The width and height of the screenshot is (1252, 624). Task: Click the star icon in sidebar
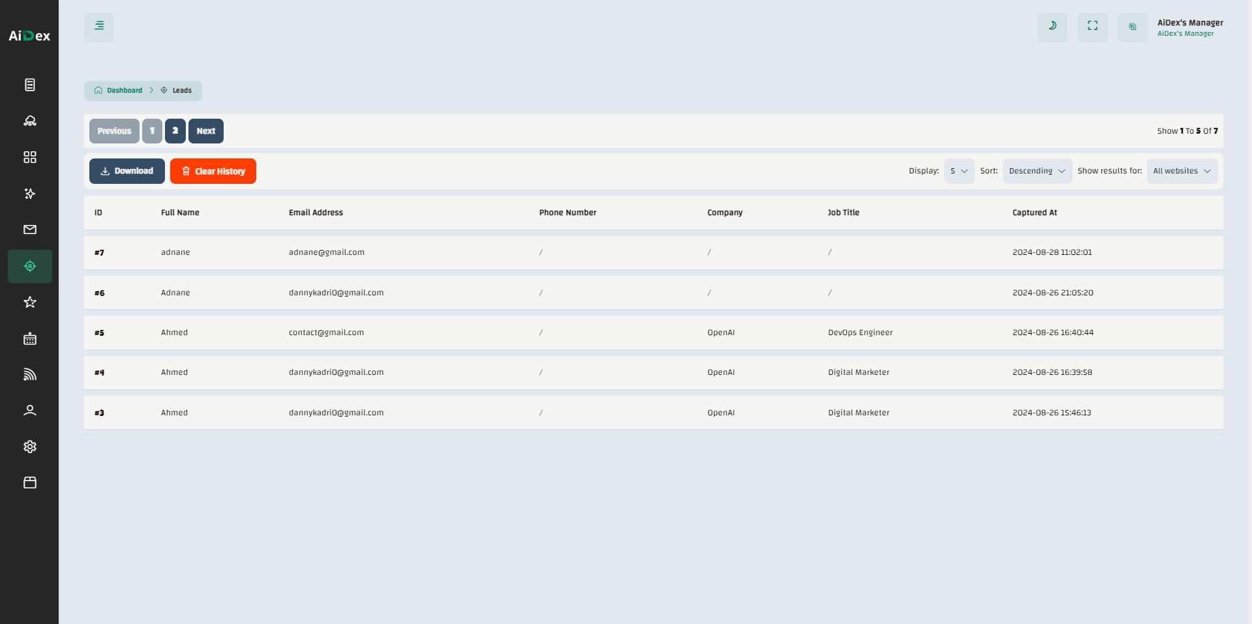click(x=30, y=302)
